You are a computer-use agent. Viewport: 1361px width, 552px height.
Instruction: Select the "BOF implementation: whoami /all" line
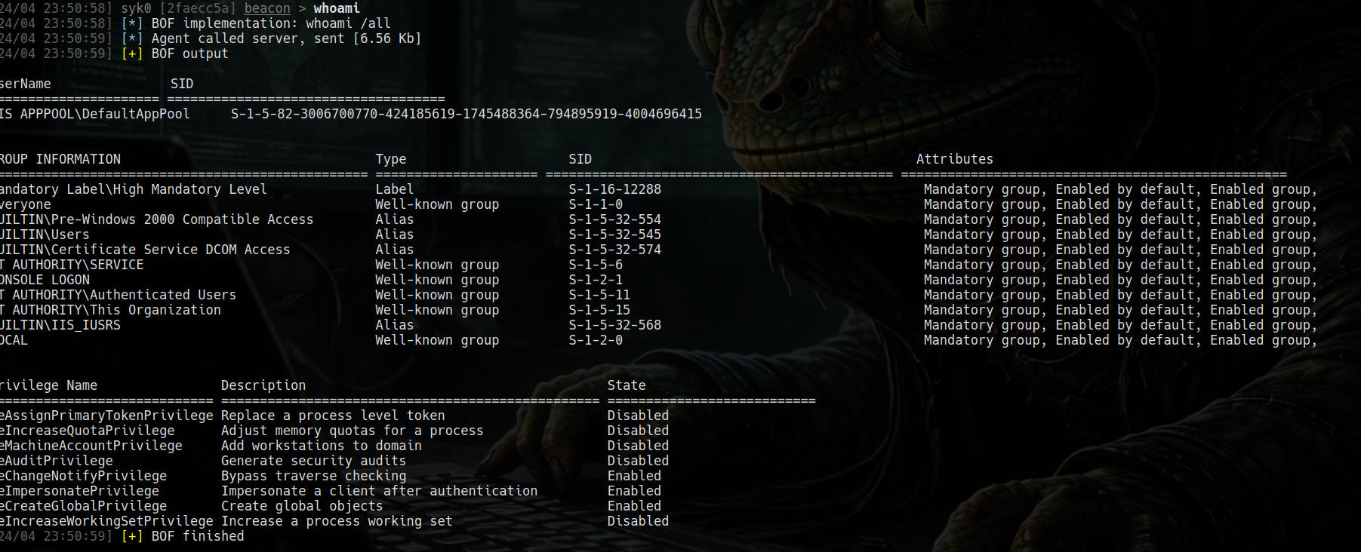tap(271, 23)
